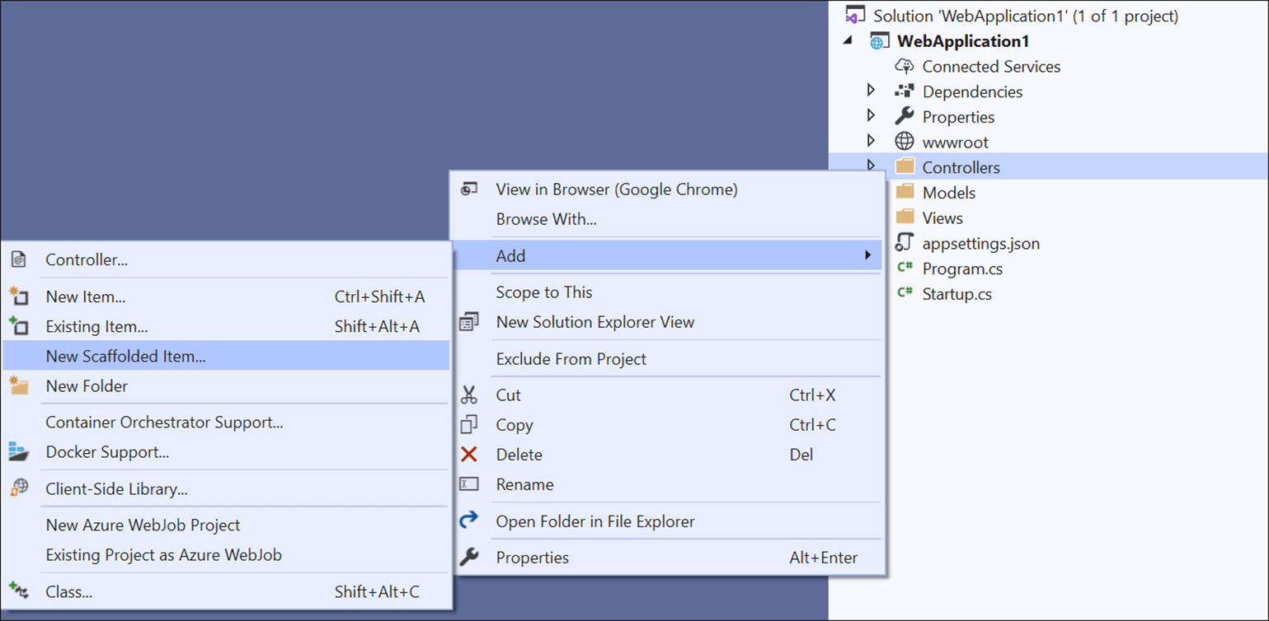Select Exclude From Project
1269x621 pixels.
click(571, 359)
